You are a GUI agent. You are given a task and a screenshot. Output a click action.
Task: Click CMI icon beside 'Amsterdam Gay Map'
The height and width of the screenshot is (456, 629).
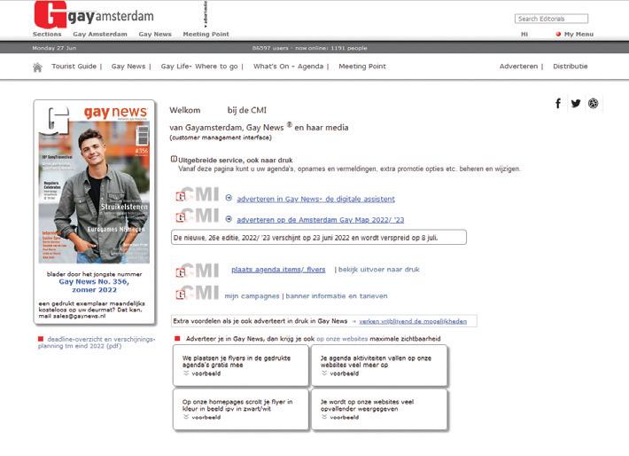(198, 216)
